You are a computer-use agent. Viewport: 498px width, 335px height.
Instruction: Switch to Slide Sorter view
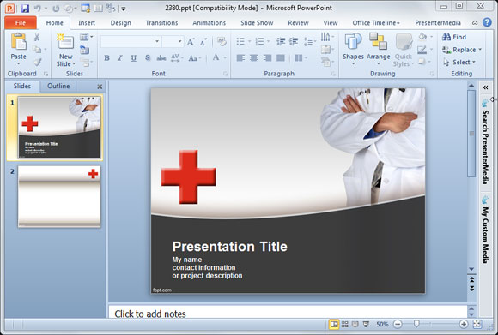point(344,324)
